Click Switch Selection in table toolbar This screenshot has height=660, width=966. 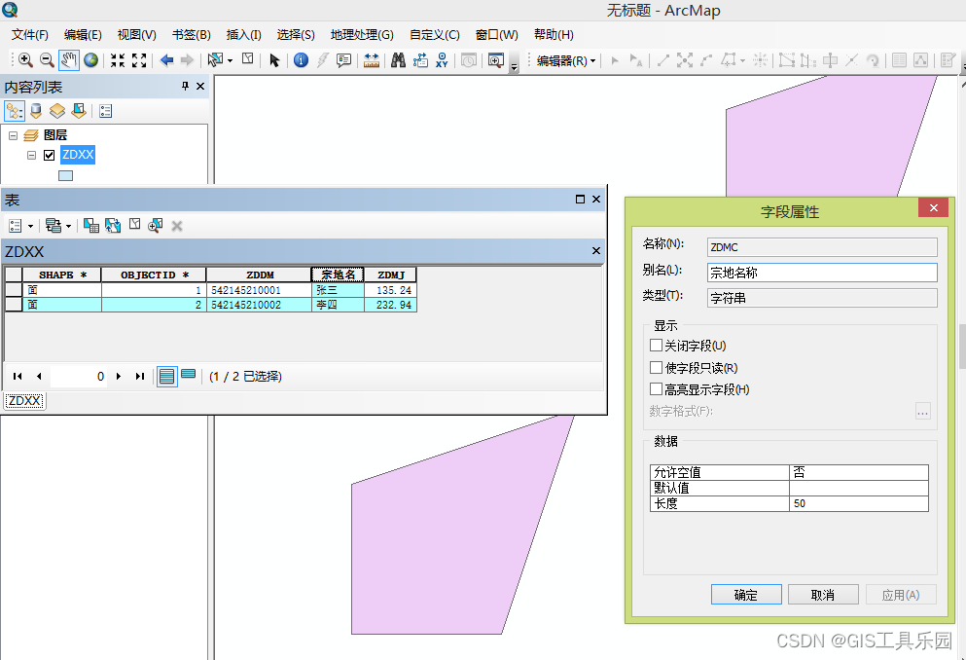(113, 226)
